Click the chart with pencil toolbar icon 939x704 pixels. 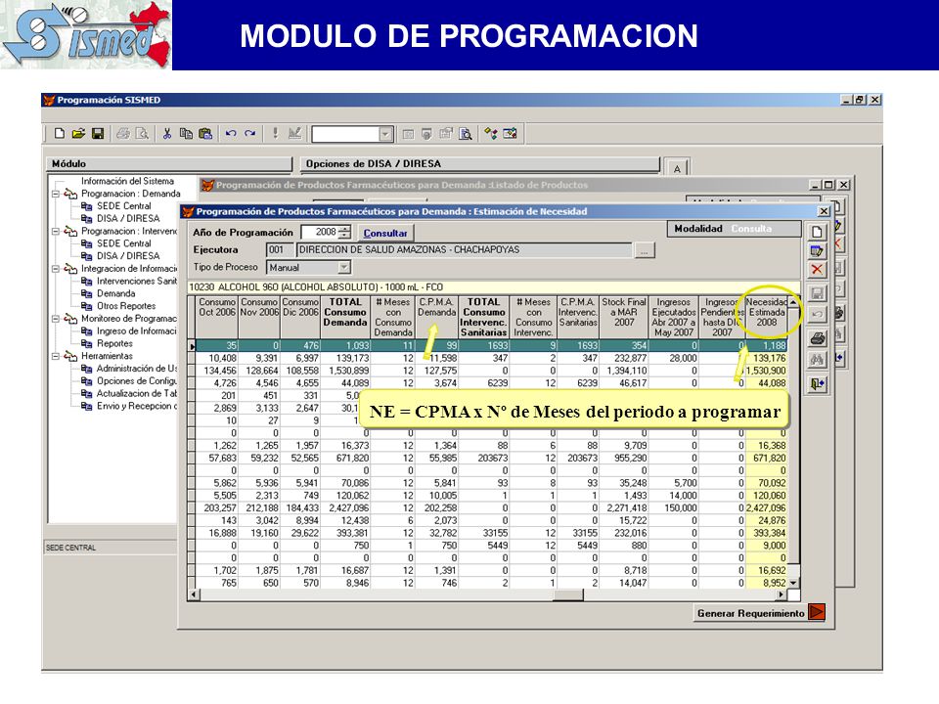[x=294, y=134]
